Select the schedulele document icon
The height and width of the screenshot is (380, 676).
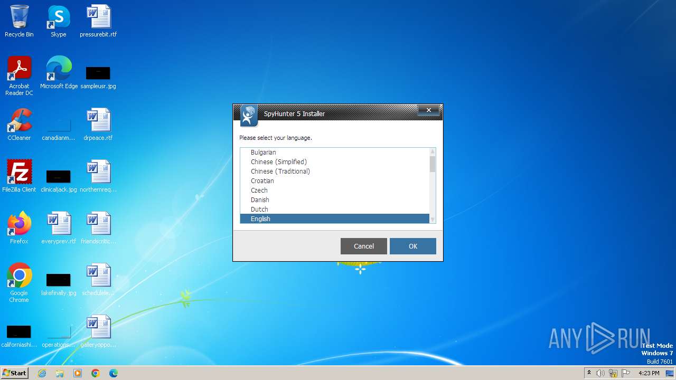pos(98,280)
